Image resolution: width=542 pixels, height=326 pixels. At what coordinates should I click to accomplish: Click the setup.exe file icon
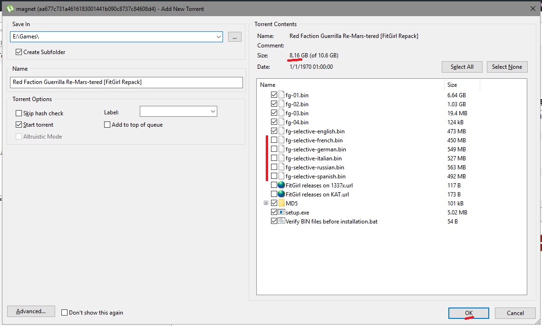coord(281,213)
